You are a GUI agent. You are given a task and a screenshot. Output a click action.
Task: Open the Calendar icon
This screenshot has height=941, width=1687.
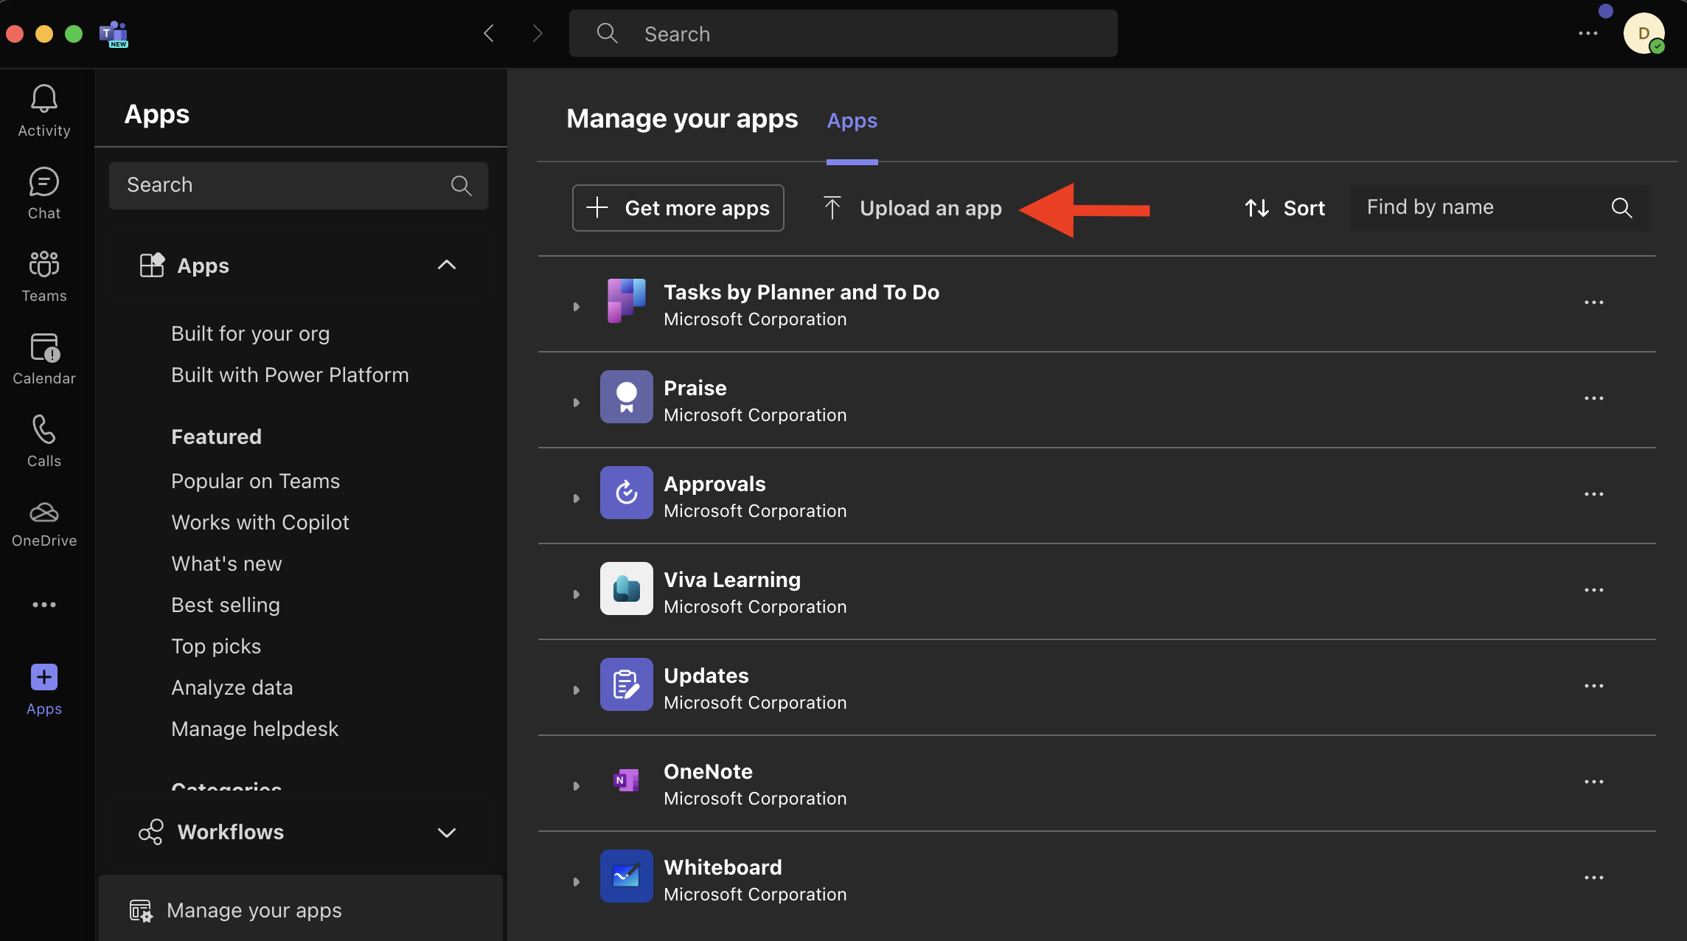click(x=44, y=347)
